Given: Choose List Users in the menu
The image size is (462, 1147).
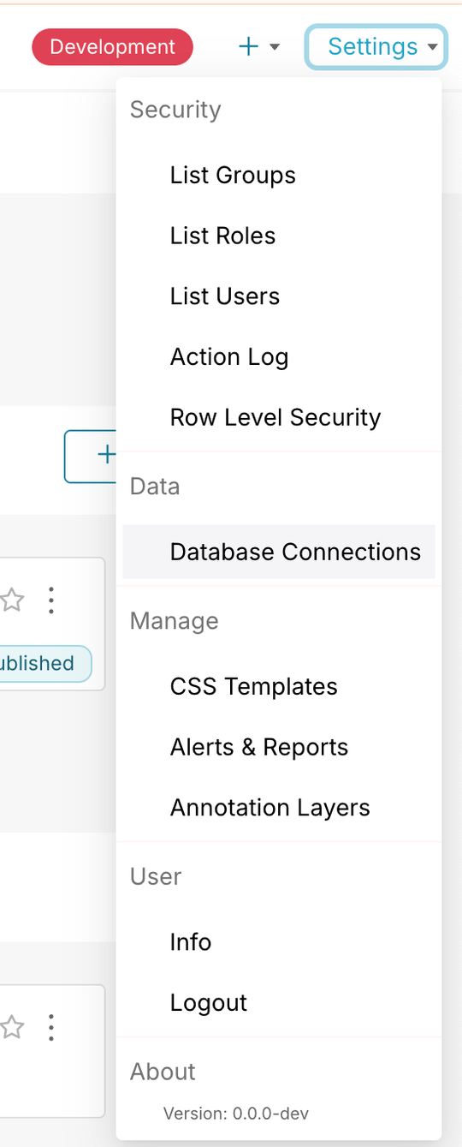Looking at the screenshot, I should coord(278,296).
